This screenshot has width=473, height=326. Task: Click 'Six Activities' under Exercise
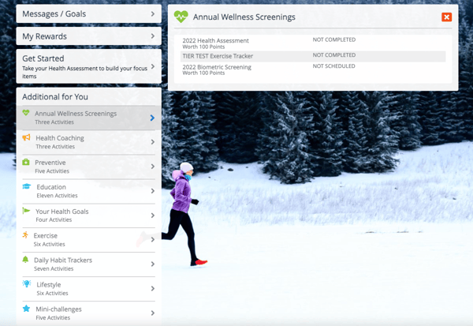tap(49, 244)
